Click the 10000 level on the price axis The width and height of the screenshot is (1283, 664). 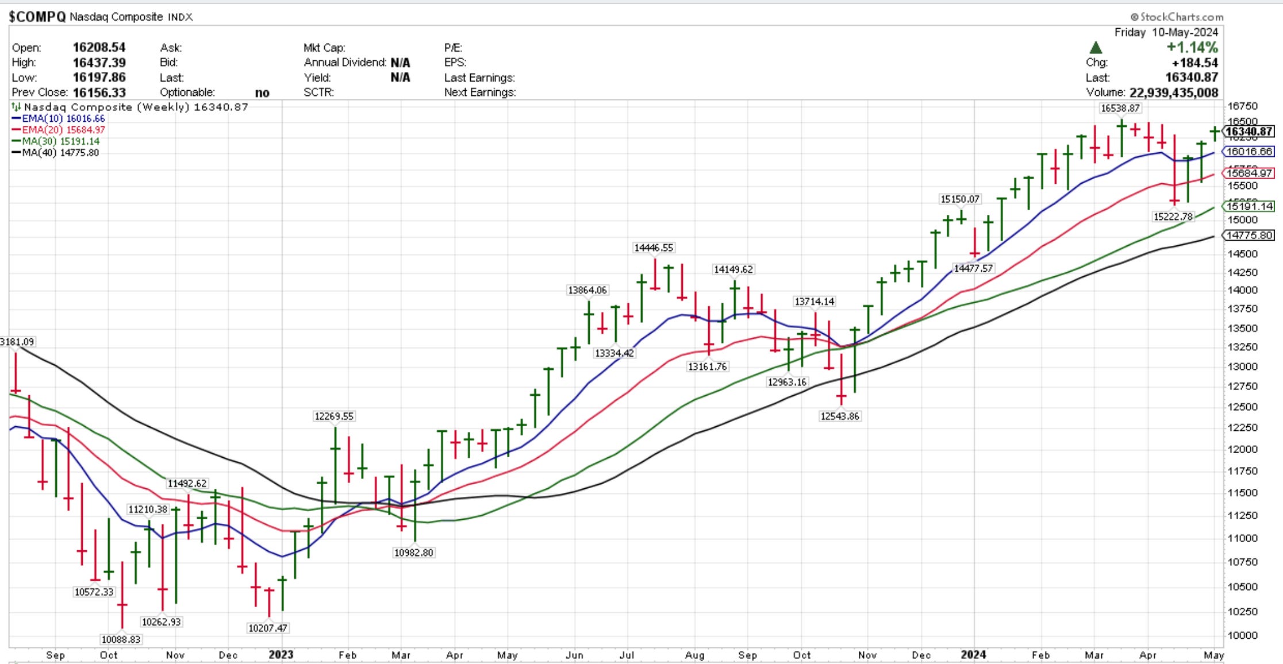pos(1243,635)
